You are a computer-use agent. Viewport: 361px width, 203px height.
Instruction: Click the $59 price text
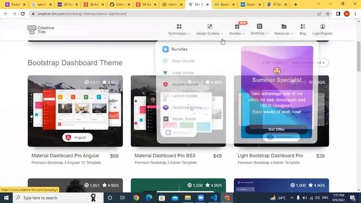[x=114, y=156]
